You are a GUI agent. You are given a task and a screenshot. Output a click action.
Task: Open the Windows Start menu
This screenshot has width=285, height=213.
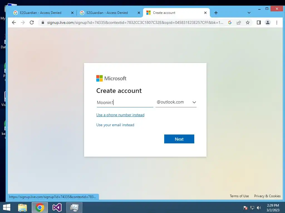(7, 207)
